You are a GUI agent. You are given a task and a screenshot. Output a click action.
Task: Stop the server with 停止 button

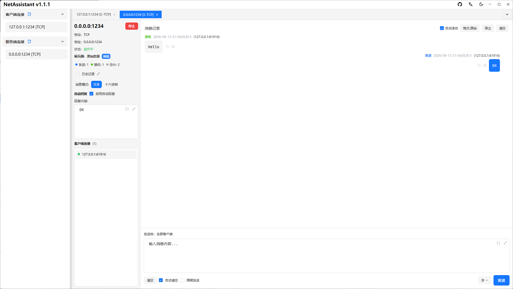click(x=132, y=26)
